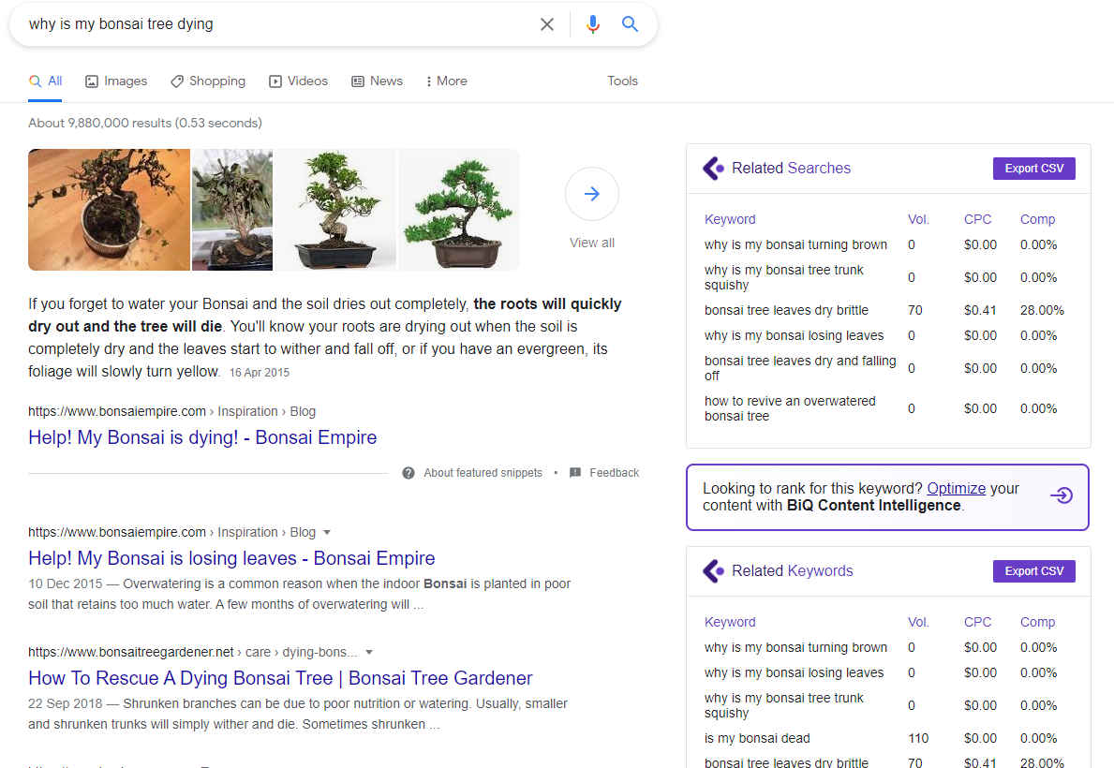1114x768 pixels.
Task: Open the third bonsai in black pot thumbnail
Action: pyautogui.click(x=335, y=210)
